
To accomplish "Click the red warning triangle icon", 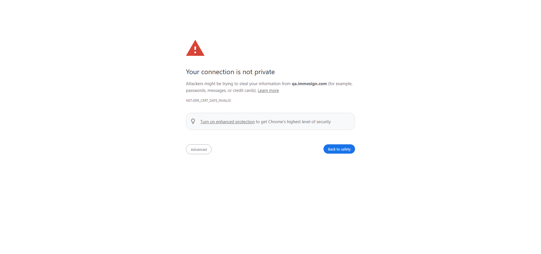I will click(x=195, y=48).
